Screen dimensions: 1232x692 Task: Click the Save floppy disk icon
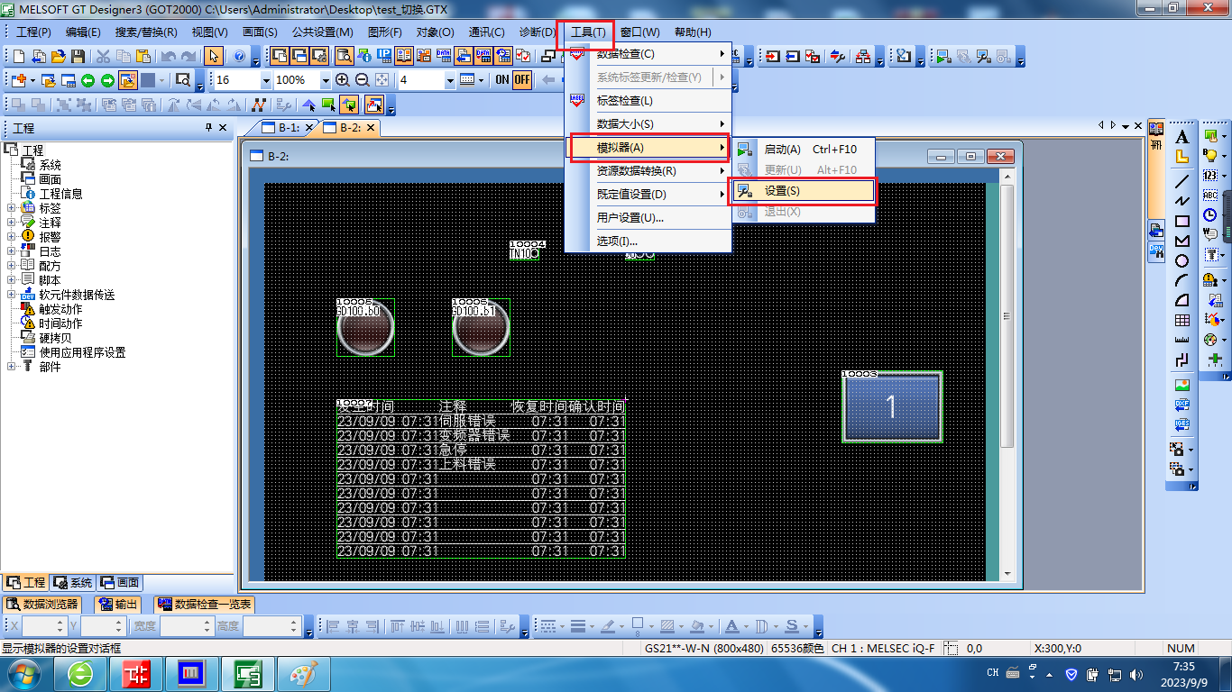78,56
